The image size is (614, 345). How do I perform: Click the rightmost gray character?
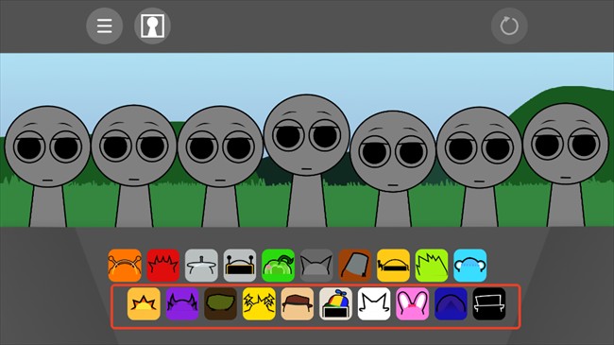click(x=566, y=165)
